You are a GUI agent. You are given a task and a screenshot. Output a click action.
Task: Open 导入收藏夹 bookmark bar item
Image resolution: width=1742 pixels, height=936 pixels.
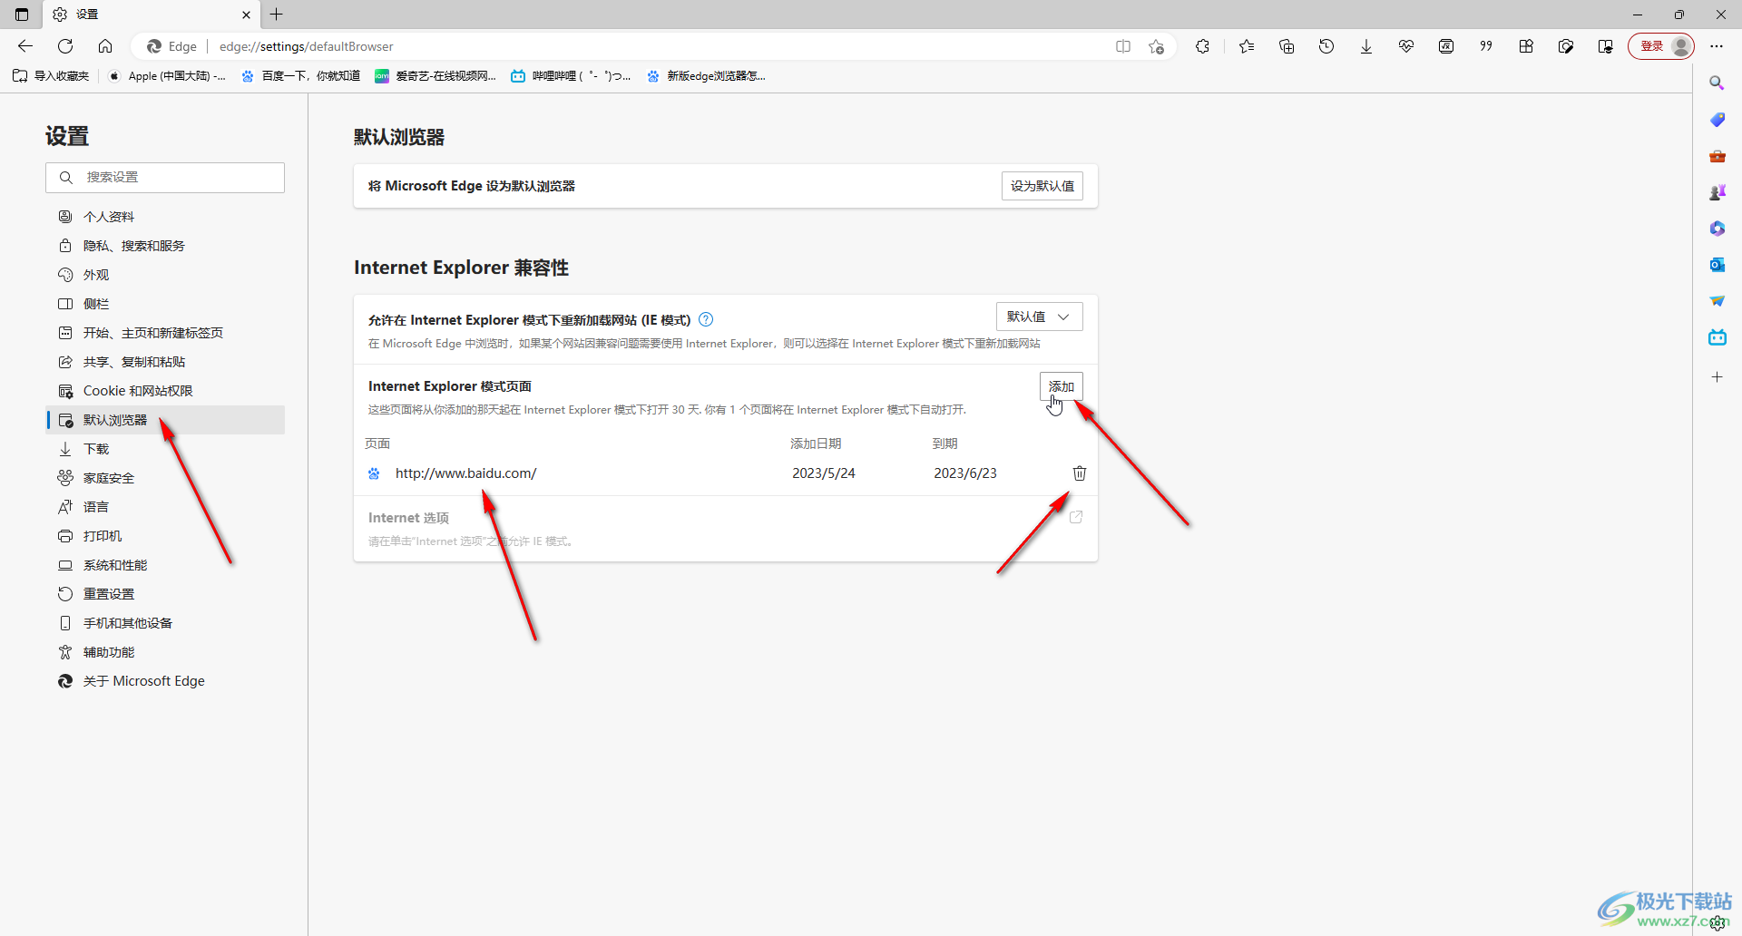(x=52, y=76)
